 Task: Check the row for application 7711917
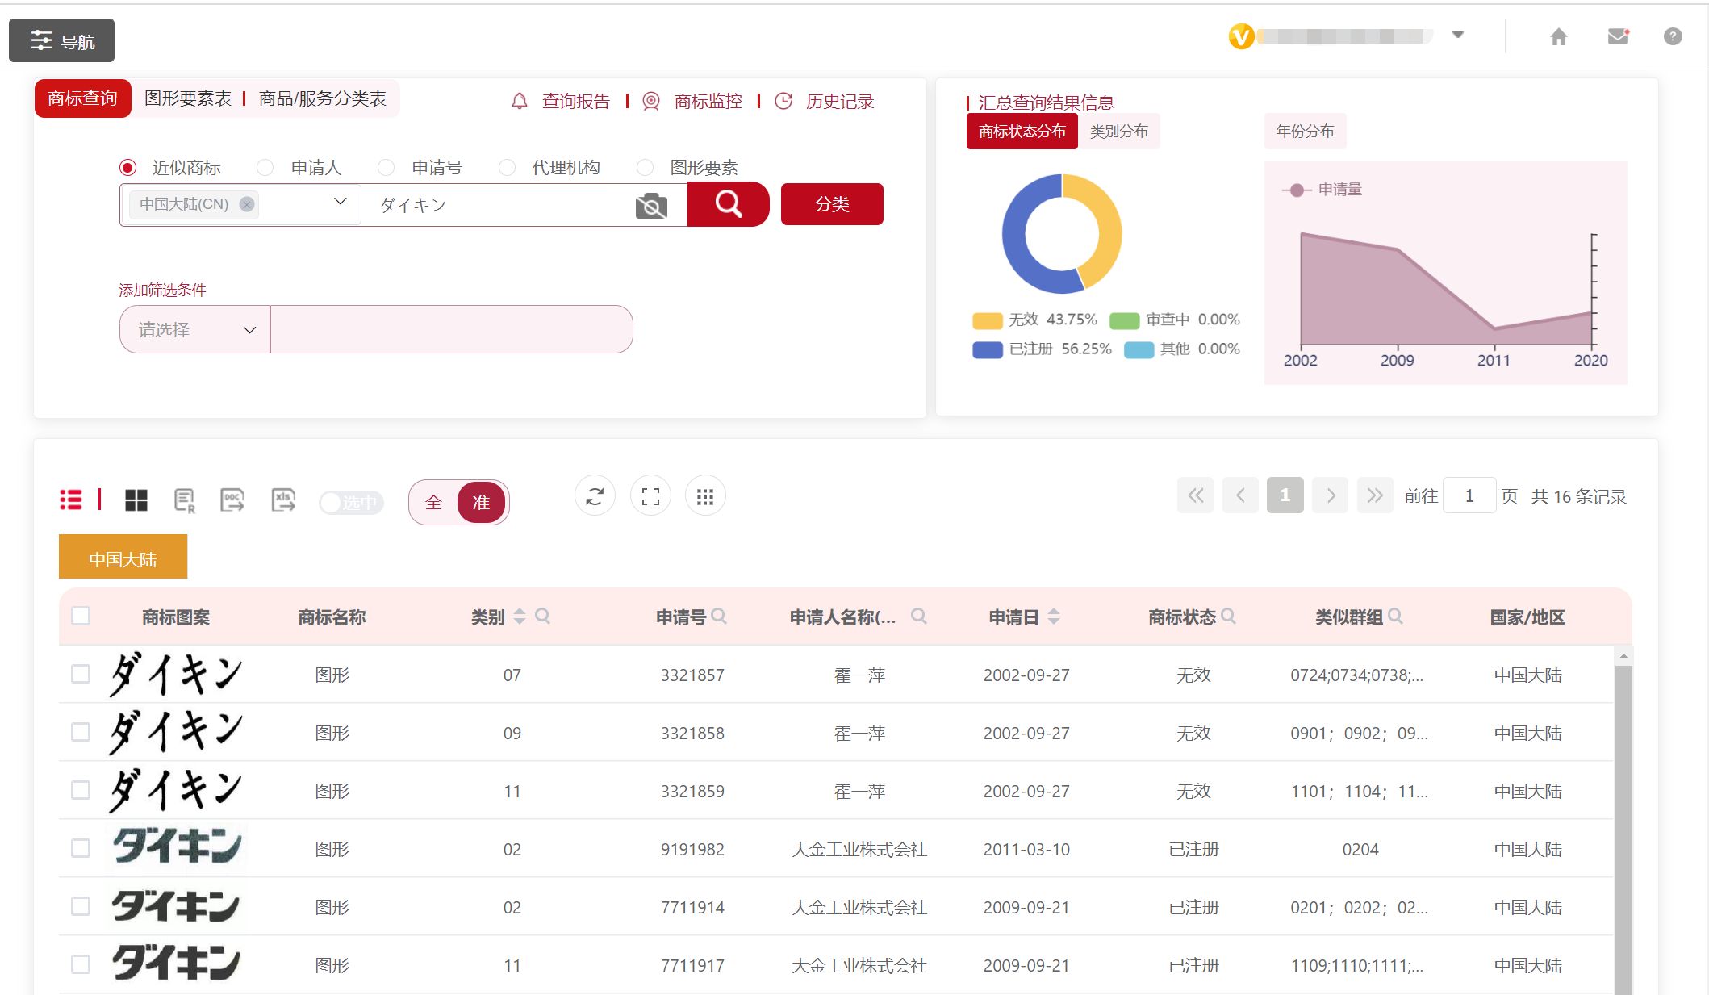(x=81, y=964)
